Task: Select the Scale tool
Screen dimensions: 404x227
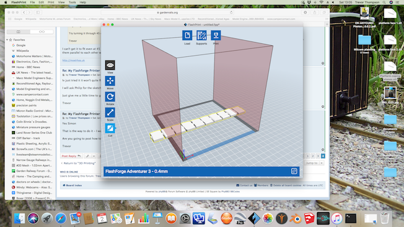Action: pyautogui.click(x=110, y=113)
